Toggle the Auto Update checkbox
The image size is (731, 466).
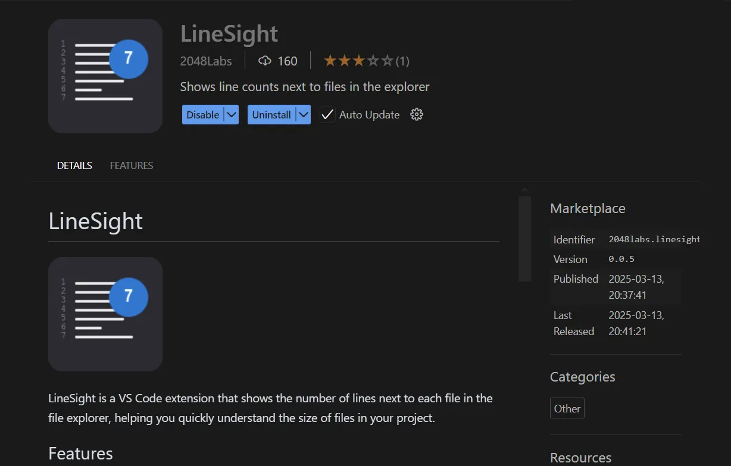327,115
